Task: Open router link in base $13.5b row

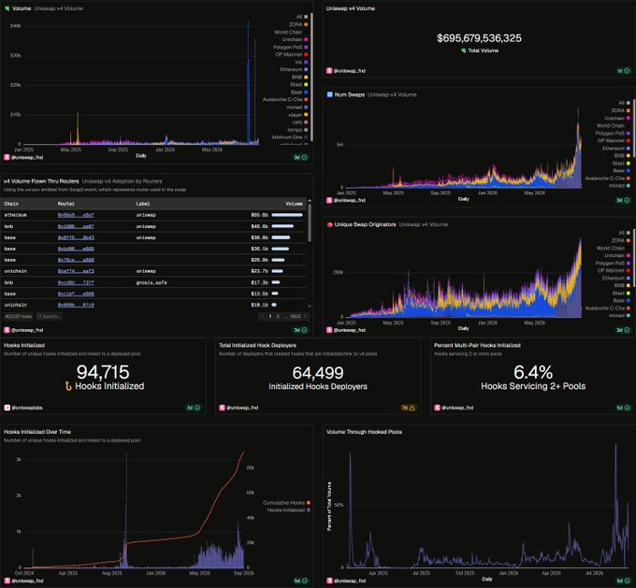Action: coord(76,294)
